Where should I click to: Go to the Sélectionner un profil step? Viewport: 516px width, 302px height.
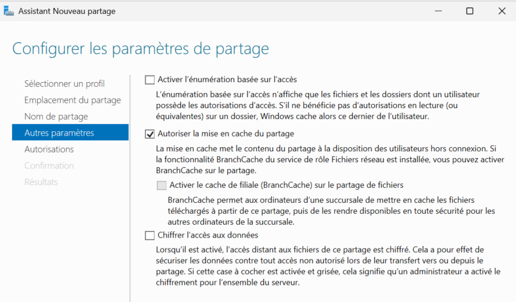(x=64, y=83)
